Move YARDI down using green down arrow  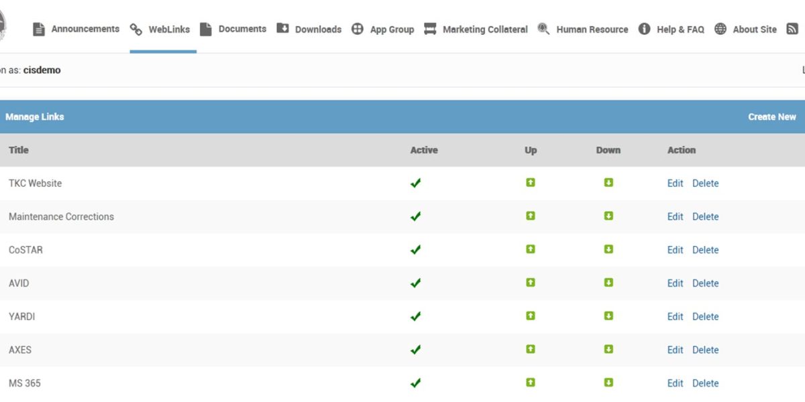pos(608,316)
